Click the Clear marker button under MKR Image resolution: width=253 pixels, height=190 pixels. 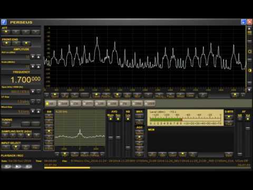139,122
